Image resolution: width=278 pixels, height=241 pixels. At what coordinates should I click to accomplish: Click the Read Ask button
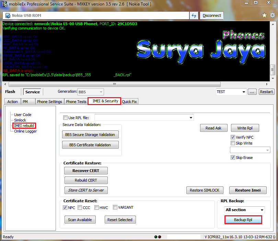click(213, 128)
